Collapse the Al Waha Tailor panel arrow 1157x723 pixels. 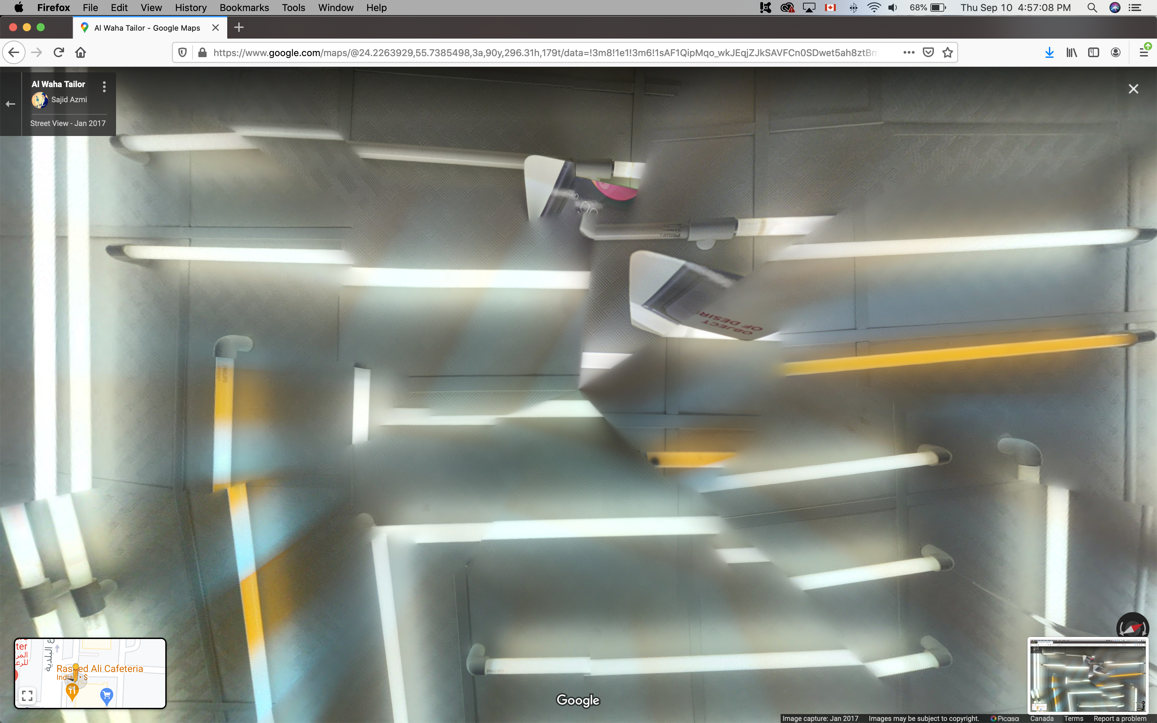pyautogui.click(x=11, y=104)
